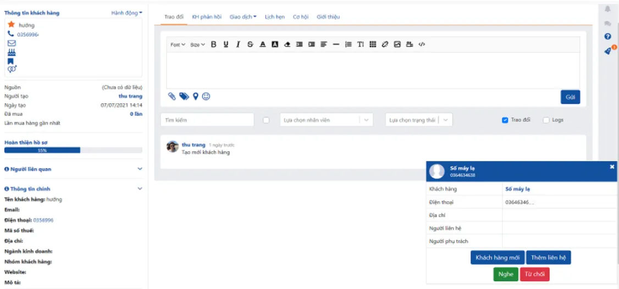The height and width of the screenshot is (289, 619).
Task: Click the Hoàn thiện hồ sơ progress bar
Action: (x=74, y=151)
